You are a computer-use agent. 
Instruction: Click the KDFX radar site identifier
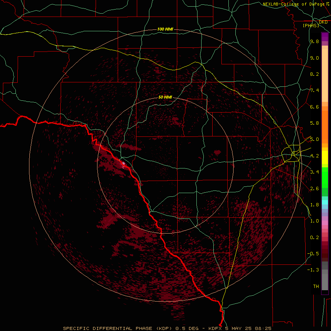[215, 328]
